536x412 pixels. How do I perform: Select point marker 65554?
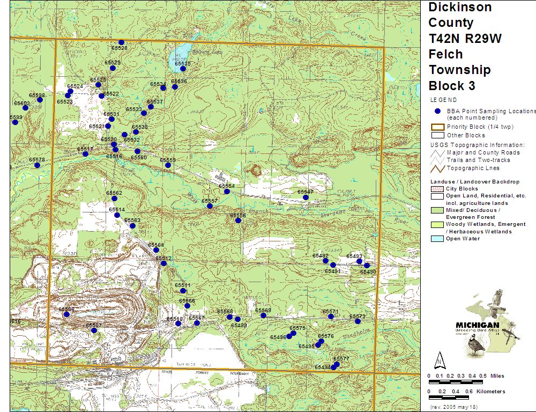(227, 192)
